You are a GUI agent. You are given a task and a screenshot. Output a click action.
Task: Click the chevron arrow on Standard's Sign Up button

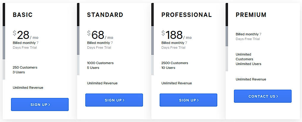pyautogui.click(x=124, y=100)
